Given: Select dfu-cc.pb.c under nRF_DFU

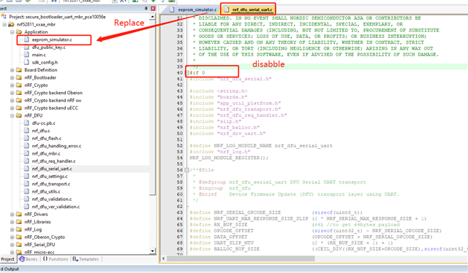Looking at the screenshot, I should pyautogui.click(x=44, y=123).
